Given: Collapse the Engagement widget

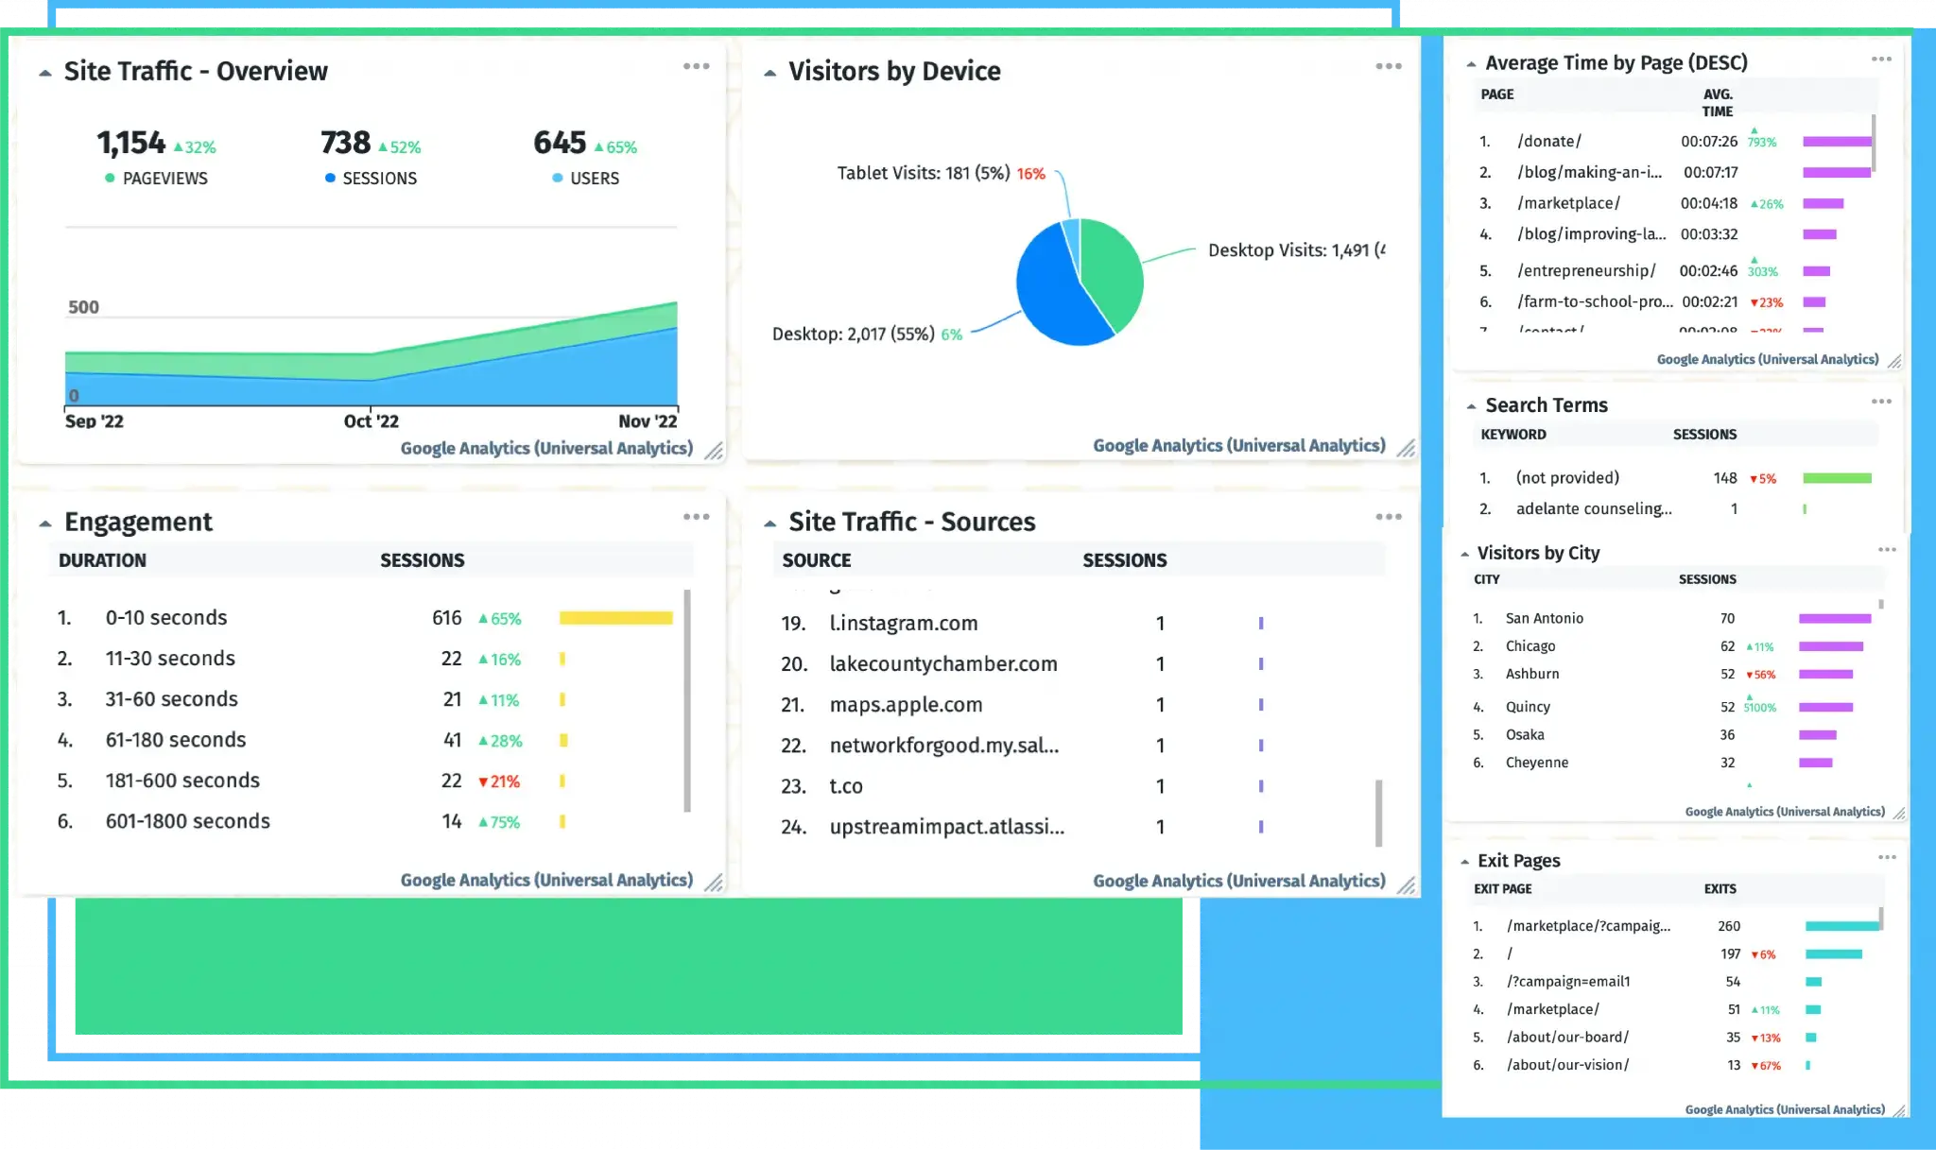Looking at the screenshot, I should (x=45, y=524).
